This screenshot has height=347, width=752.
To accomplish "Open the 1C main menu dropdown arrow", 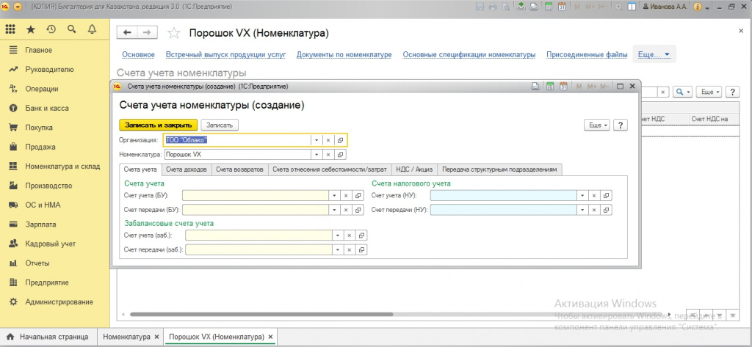I will point(18,7).
